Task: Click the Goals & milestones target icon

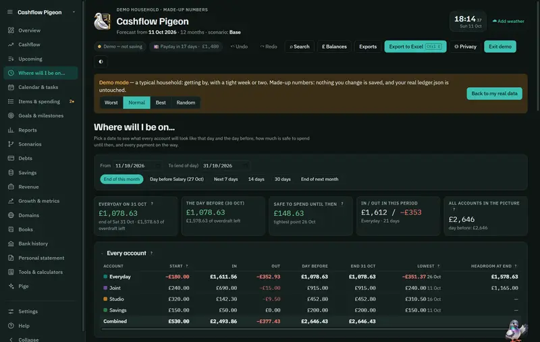Action: [x=11, y=115]
